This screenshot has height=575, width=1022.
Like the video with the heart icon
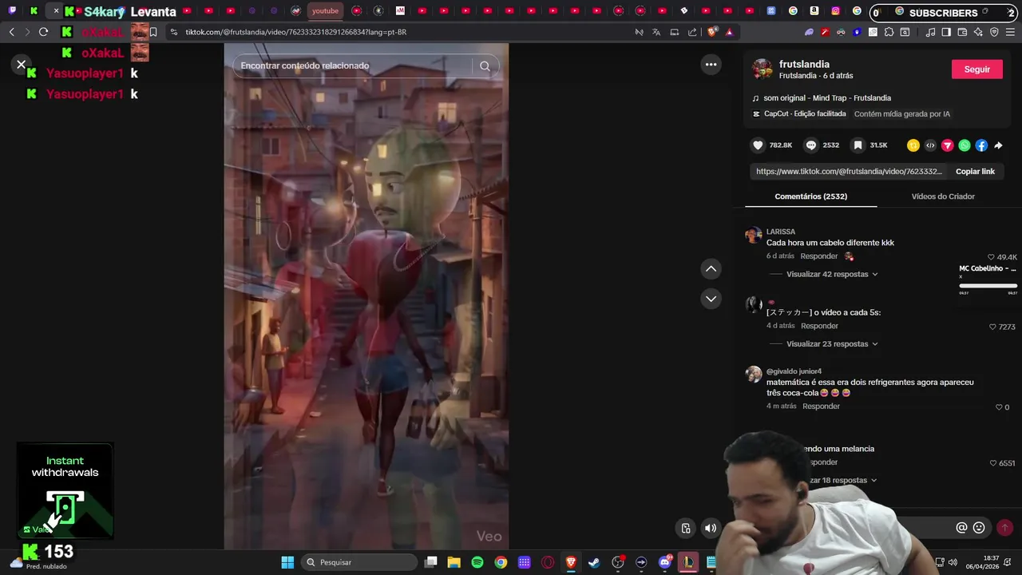758,145
